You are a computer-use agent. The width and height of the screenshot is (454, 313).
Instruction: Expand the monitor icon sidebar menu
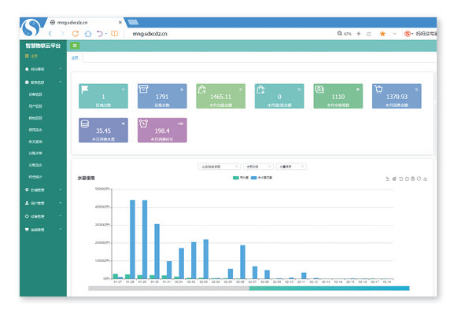pyautogui.click(x=43, y=230)
